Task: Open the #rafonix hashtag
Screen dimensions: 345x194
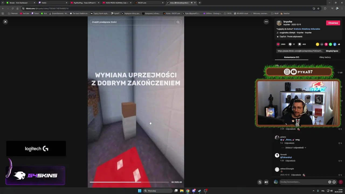Action: (297, 29)
